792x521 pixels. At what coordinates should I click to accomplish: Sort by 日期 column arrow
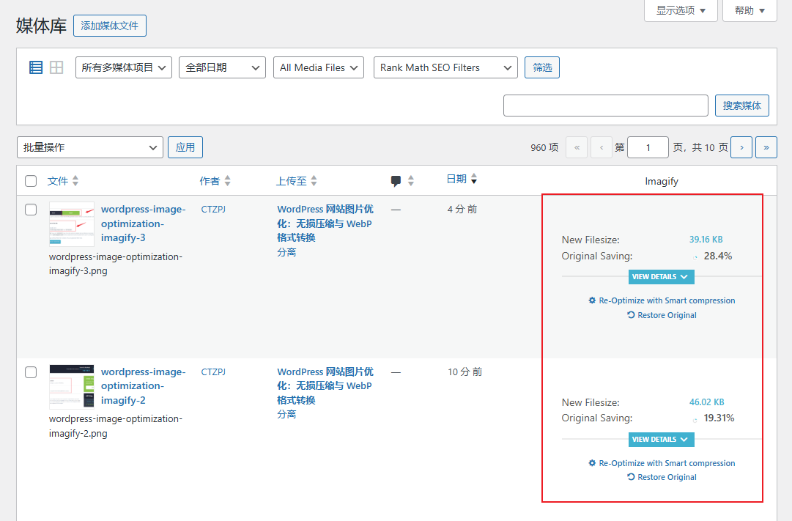tap(474, 180)
